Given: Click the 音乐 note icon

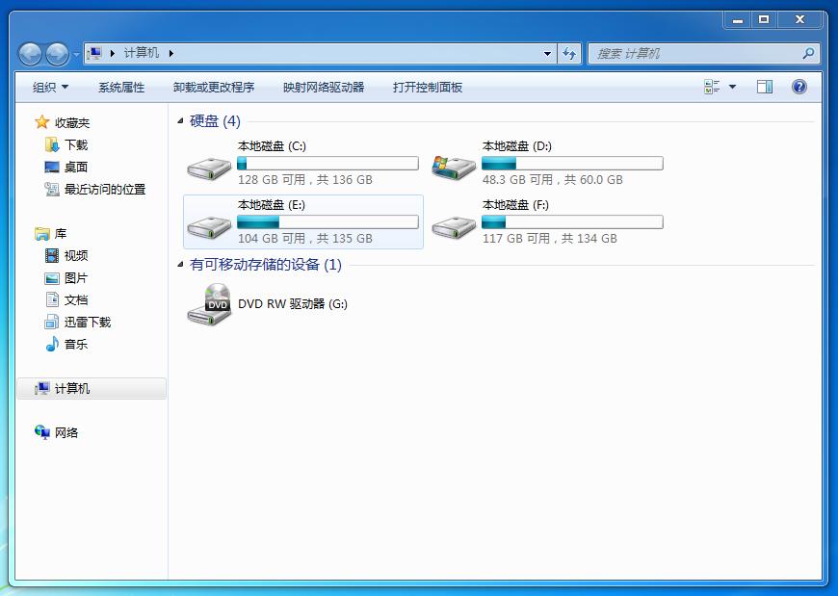Looking at the screenshot, I should 52,345.
